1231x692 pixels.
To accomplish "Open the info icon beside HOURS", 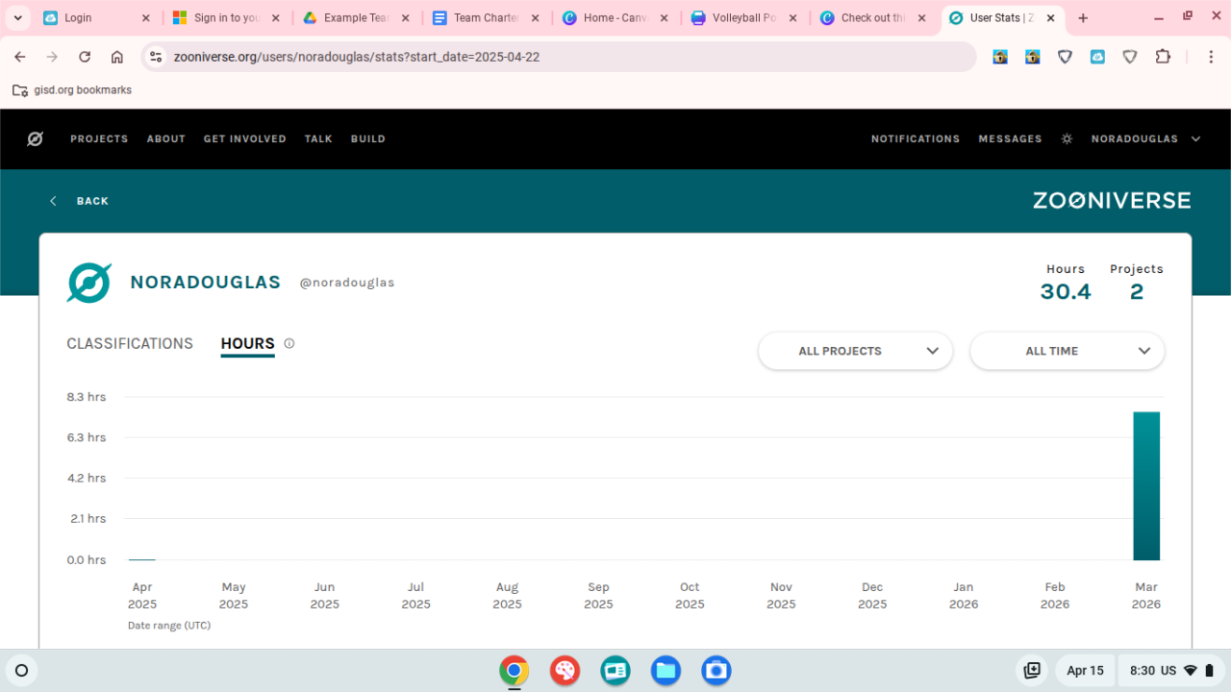I will (289, 343).
